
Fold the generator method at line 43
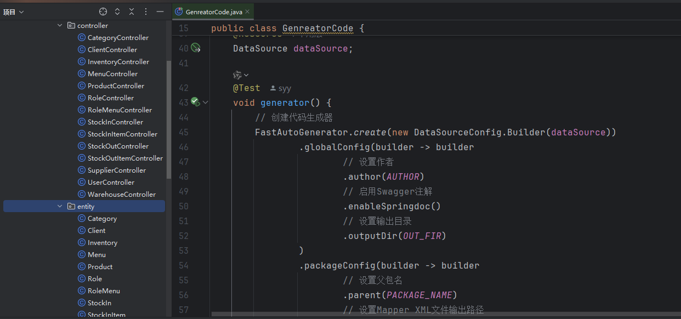(206, 102)
